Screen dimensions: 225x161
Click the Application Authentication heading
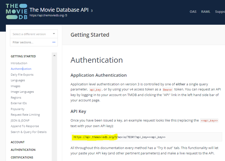pyautogui.click(x=99, y=75)
